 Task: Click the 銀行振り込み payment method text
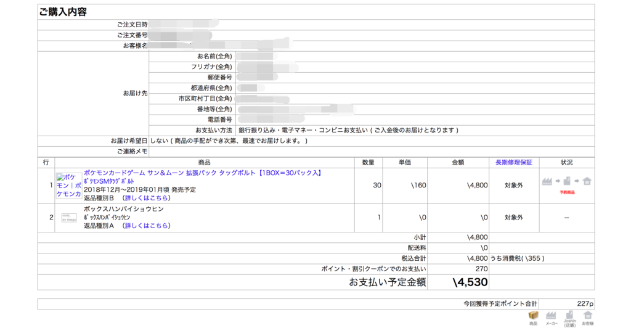tap(349, 130)
